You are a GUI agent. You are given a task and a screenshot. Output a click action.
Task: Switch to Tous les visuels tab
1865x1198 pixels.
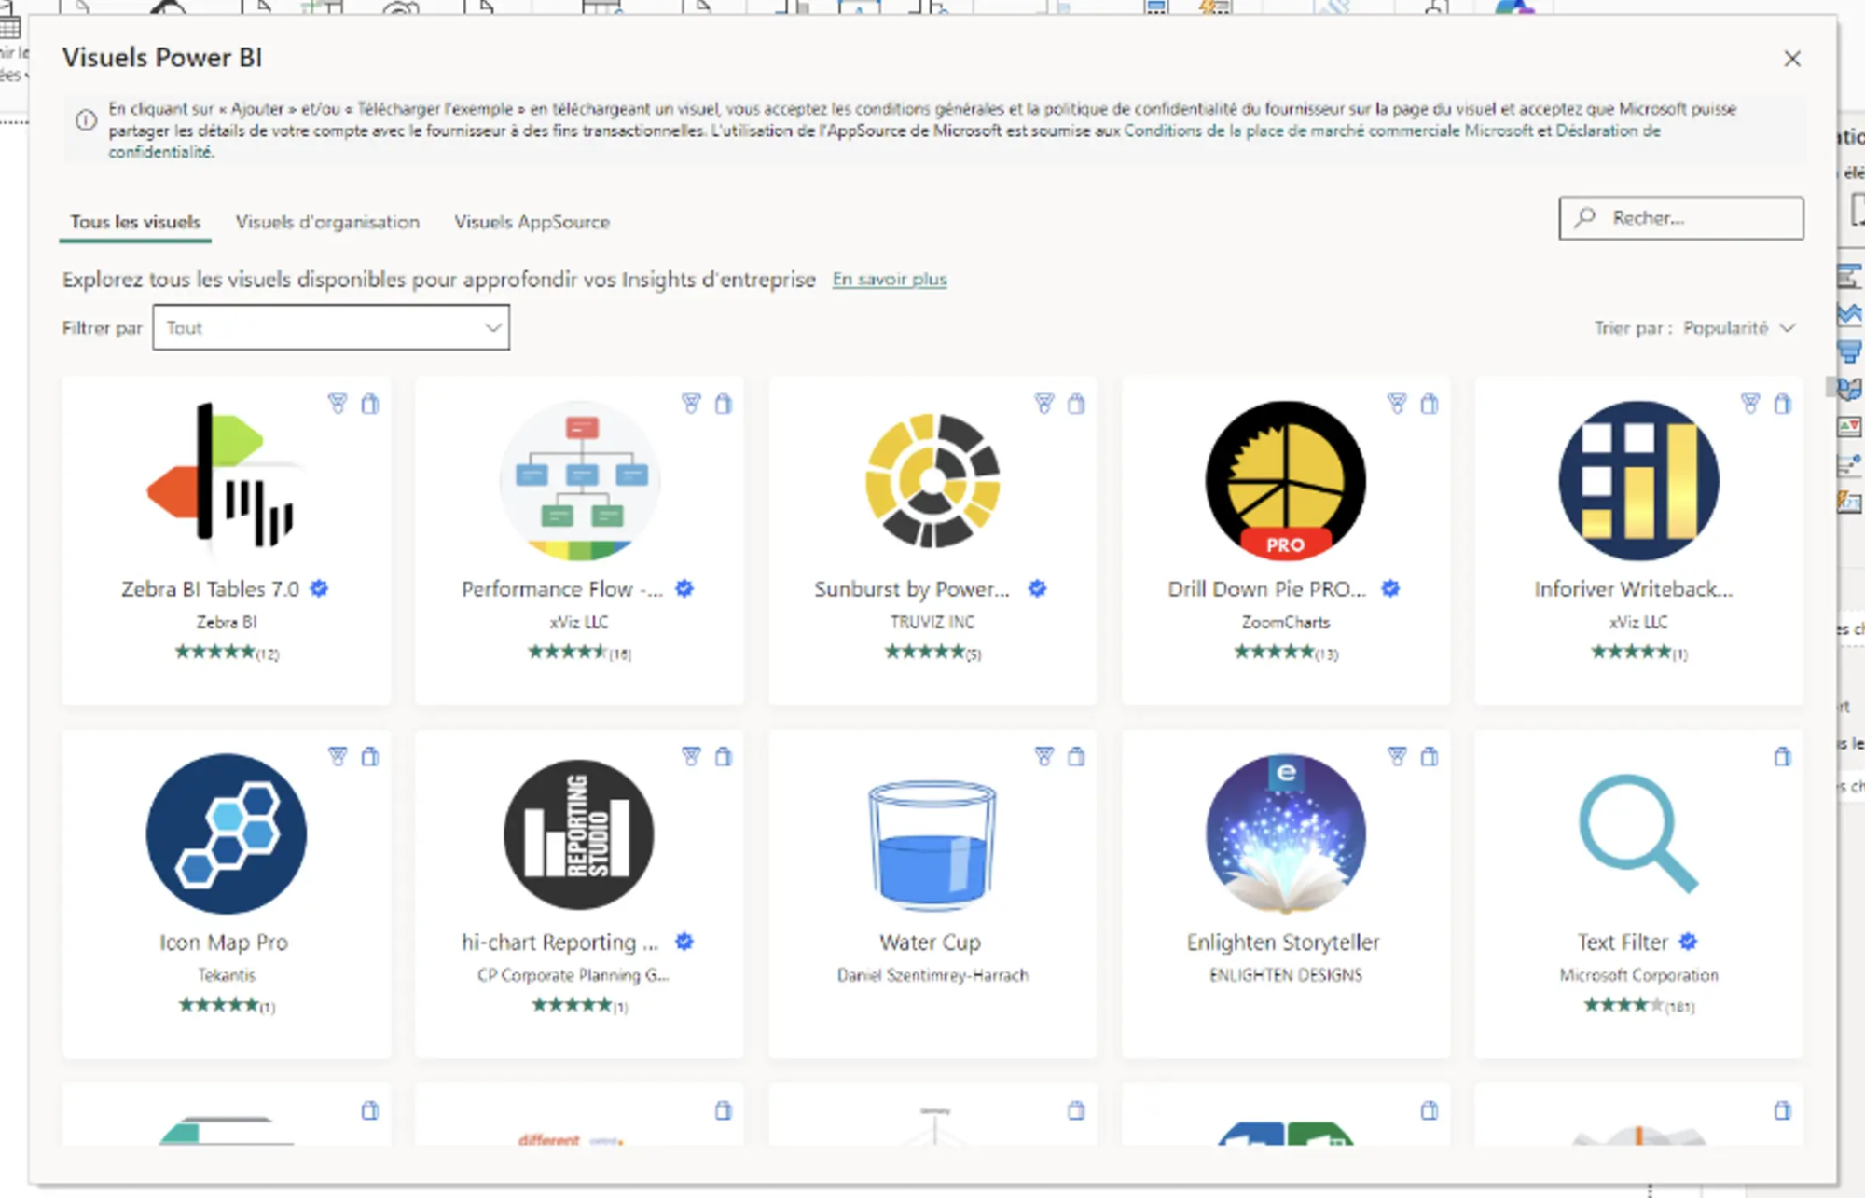tap(135, 222)
